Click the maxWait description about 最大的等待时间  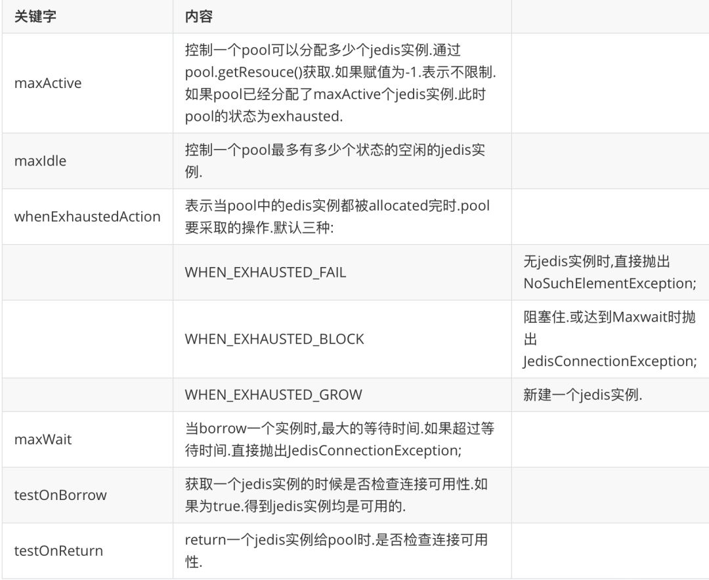click(339, 440)
